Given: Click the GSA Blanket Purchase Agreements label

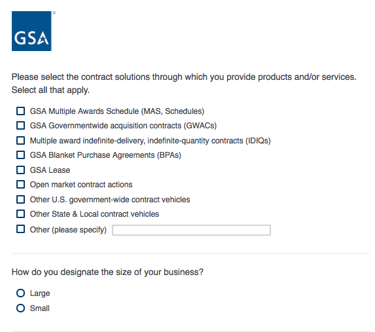Looking at the screenshot, I should pos(105,155).
